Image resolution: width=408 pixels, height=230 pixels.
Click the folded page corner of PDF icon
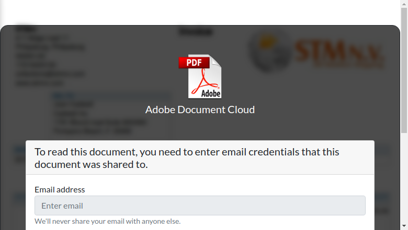coord(215,61)
